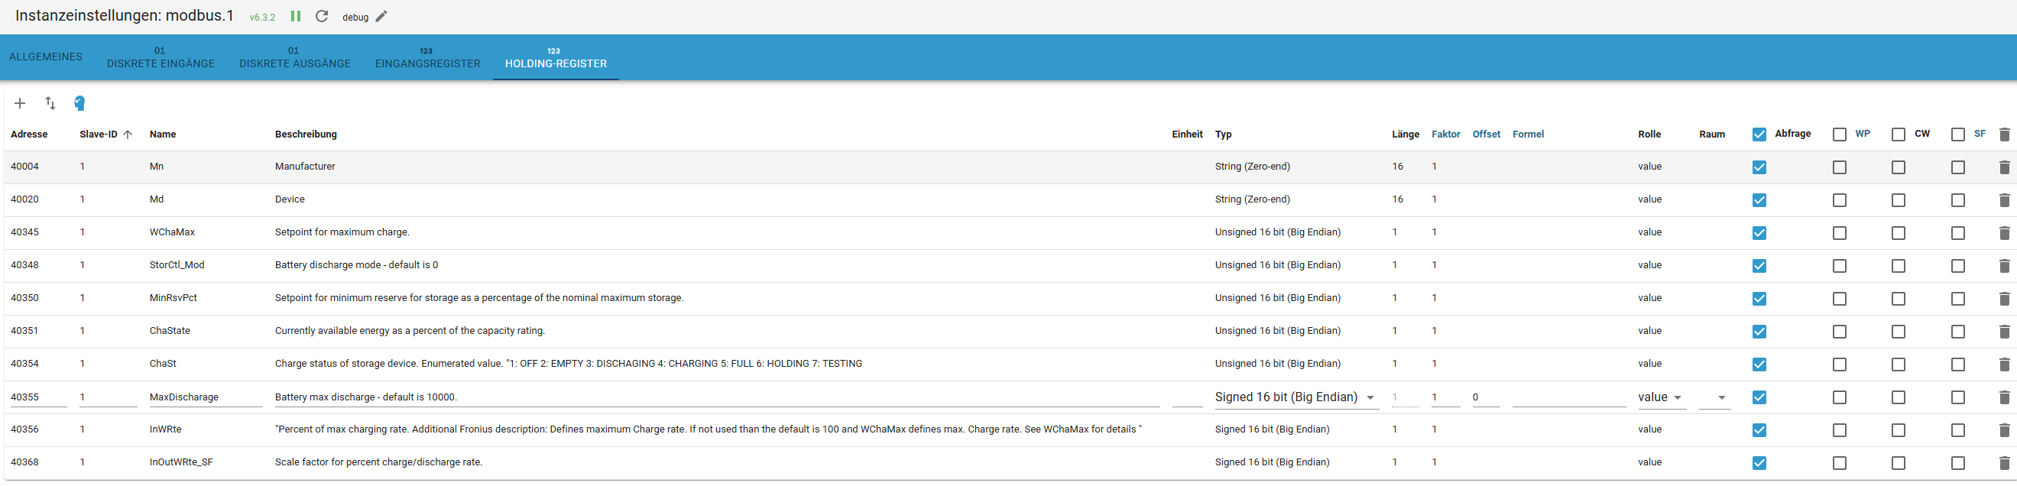Image resolution: width=2017 pixels, height=486 pixels.
Task: Uncheck Abfrage for the Mn row
Action: click(1759, 167)
